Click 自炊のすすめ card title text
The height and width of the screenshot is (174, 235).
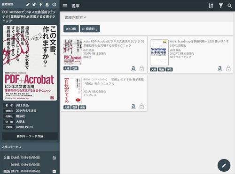[113, 81]
